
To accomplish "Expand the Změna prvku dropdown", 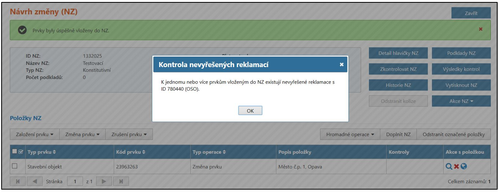I will tap(82, 134).
